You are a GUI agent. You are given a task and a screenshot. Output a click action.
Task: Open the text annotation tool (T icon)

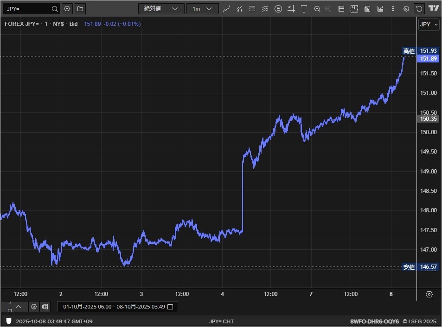coord(304,9)
